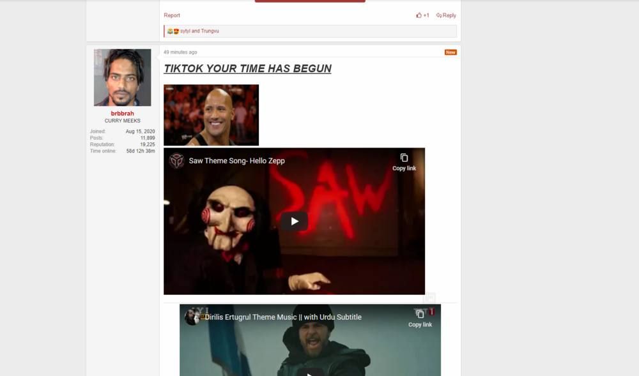Screen dimensions: 639x376
Task: Click the 49 minutes ago timestamp
Action: tap(180, 52)
